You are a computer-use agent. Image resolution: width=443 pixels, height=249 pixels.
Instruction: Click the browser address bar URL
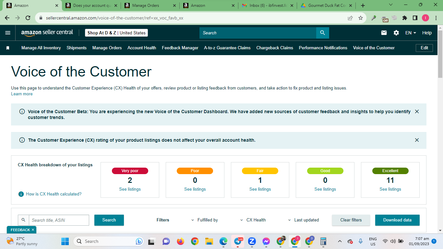[x=114, y=18]
